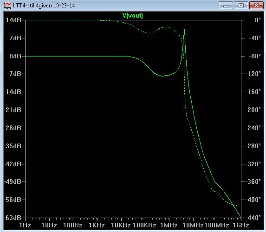Click the resonance peak of the solid trace
This screenshot has width=266, height=232.
(184, 30)
